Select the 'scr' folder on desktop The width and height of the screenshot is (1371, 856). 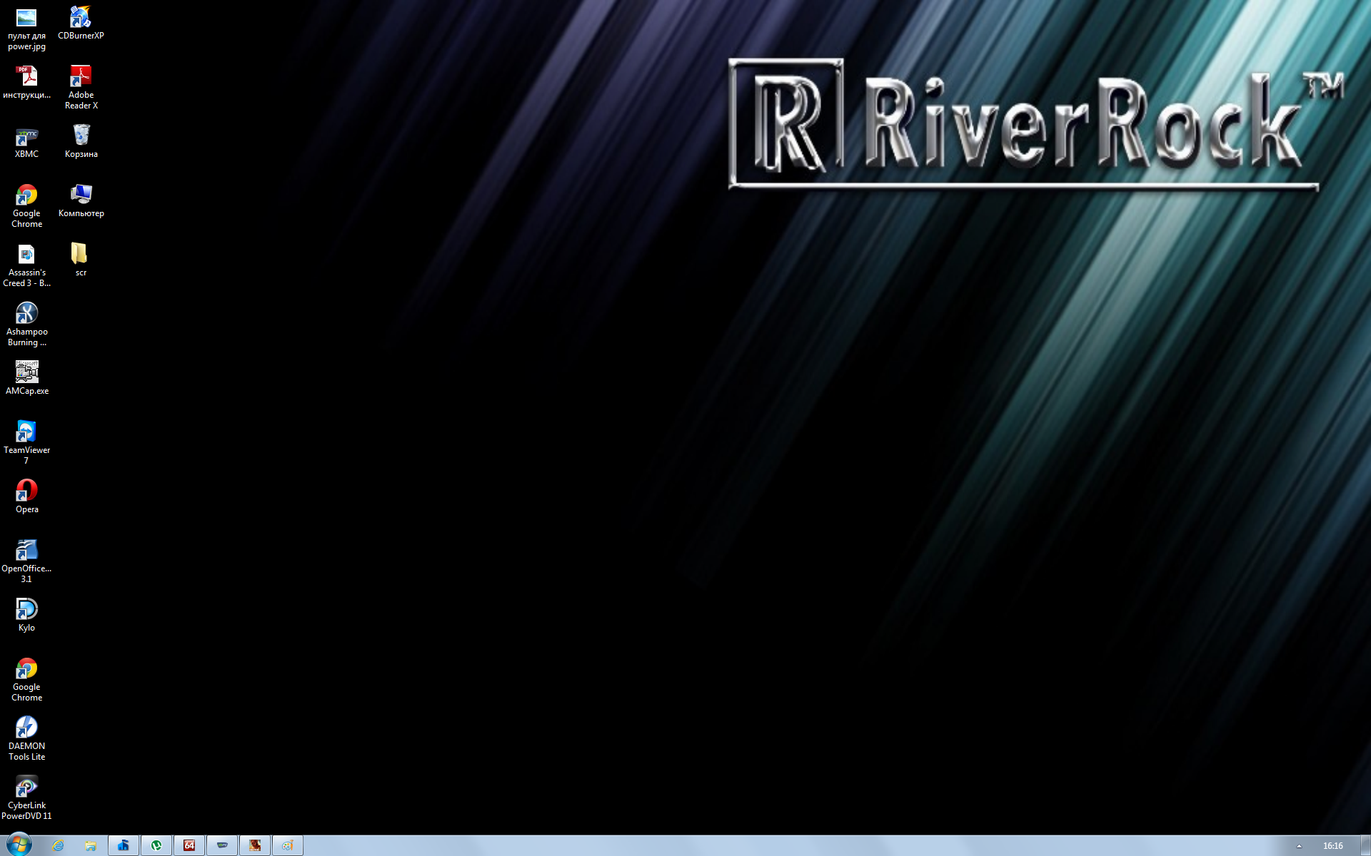pos(81,260)
